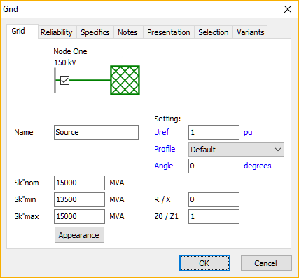The image size is (299, 278).
Task: Click the OK button
Action: tap(204, 263)
